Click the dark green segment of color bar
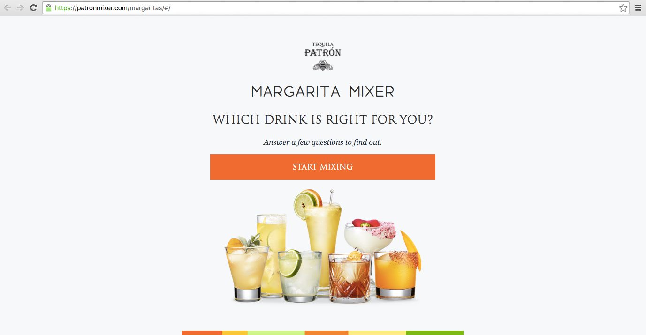This screenshot has height=335, width=646. tap(434, 333)
